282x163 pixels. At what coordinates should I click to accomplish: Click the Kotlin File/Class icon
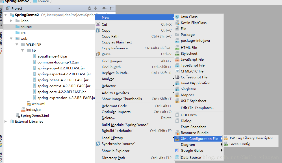pos(177,23)
